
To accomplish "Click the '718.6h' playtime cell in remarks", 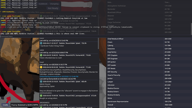I will tap(88, 55).
